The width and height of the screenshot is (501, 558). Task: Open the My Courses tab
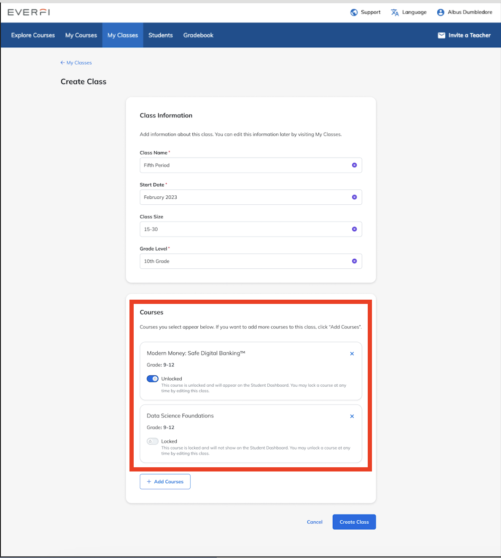coord(81,35)
